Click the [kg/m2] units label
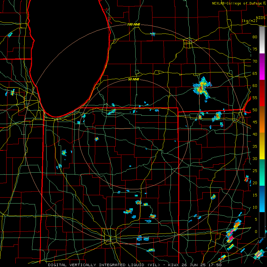 click(x=249, y=21)
